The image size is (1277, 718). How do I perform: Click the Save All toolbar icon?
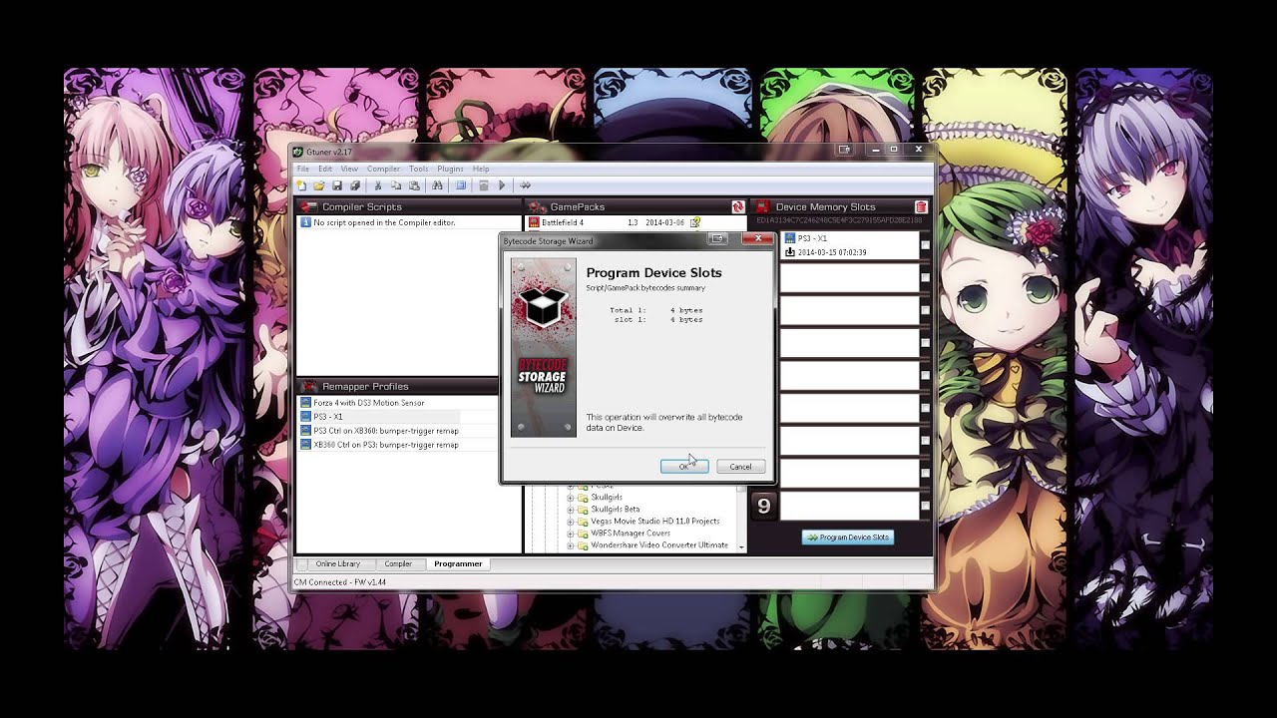click(355, 185)
